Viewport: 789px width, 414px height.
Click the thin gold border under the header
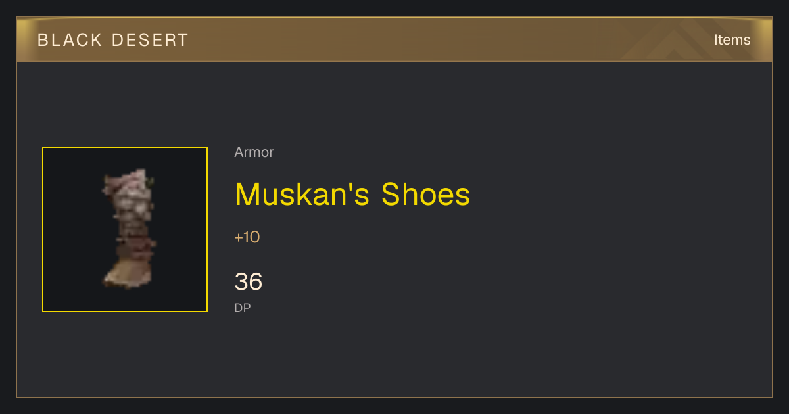394,61
